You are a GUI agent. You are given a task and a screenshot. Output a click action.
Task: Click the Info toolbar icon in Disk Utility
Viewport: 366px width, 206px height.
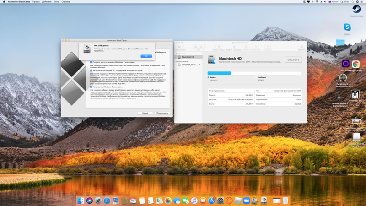tap(301, 47)
